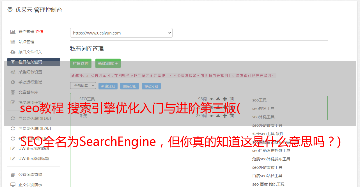Screen dimensions: 360x187
Task: Download the SEO工具 word library
Action: point(218,99)
